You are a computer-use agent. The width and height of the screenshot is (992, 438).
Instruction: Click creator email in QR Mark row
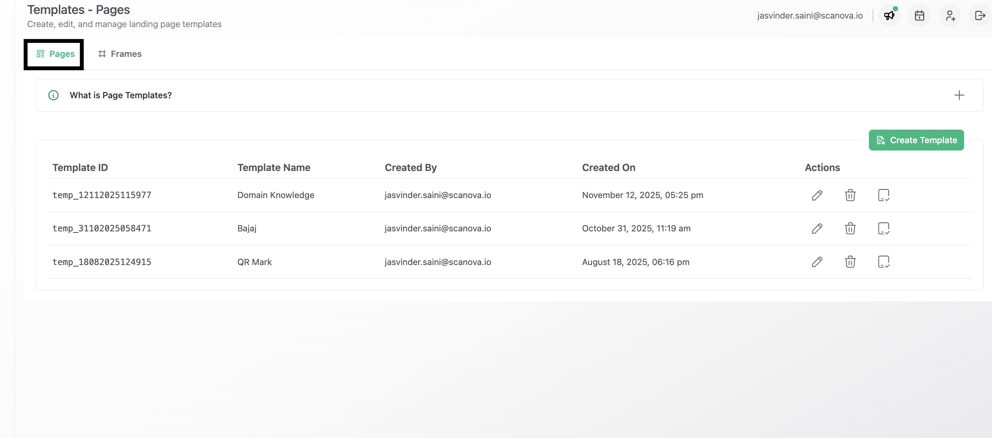pyautogui.click(x=438, y=262)
